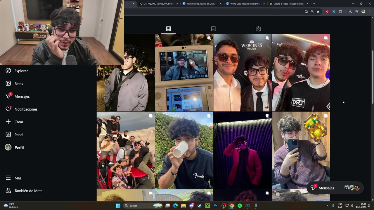Open the red jacket purple lights post
This screenshot has height=210, width=374.
[x=243, y=150]
